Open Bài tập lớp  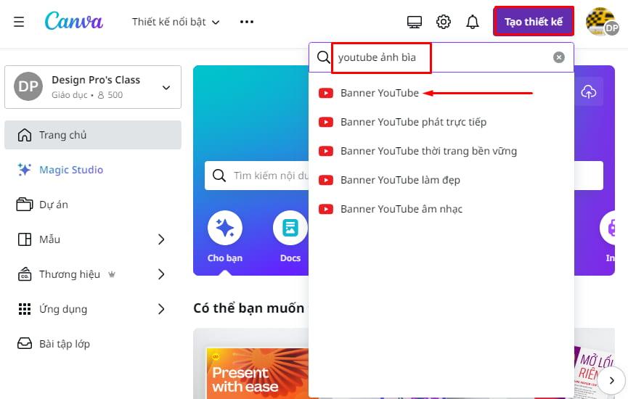point(93,344)
